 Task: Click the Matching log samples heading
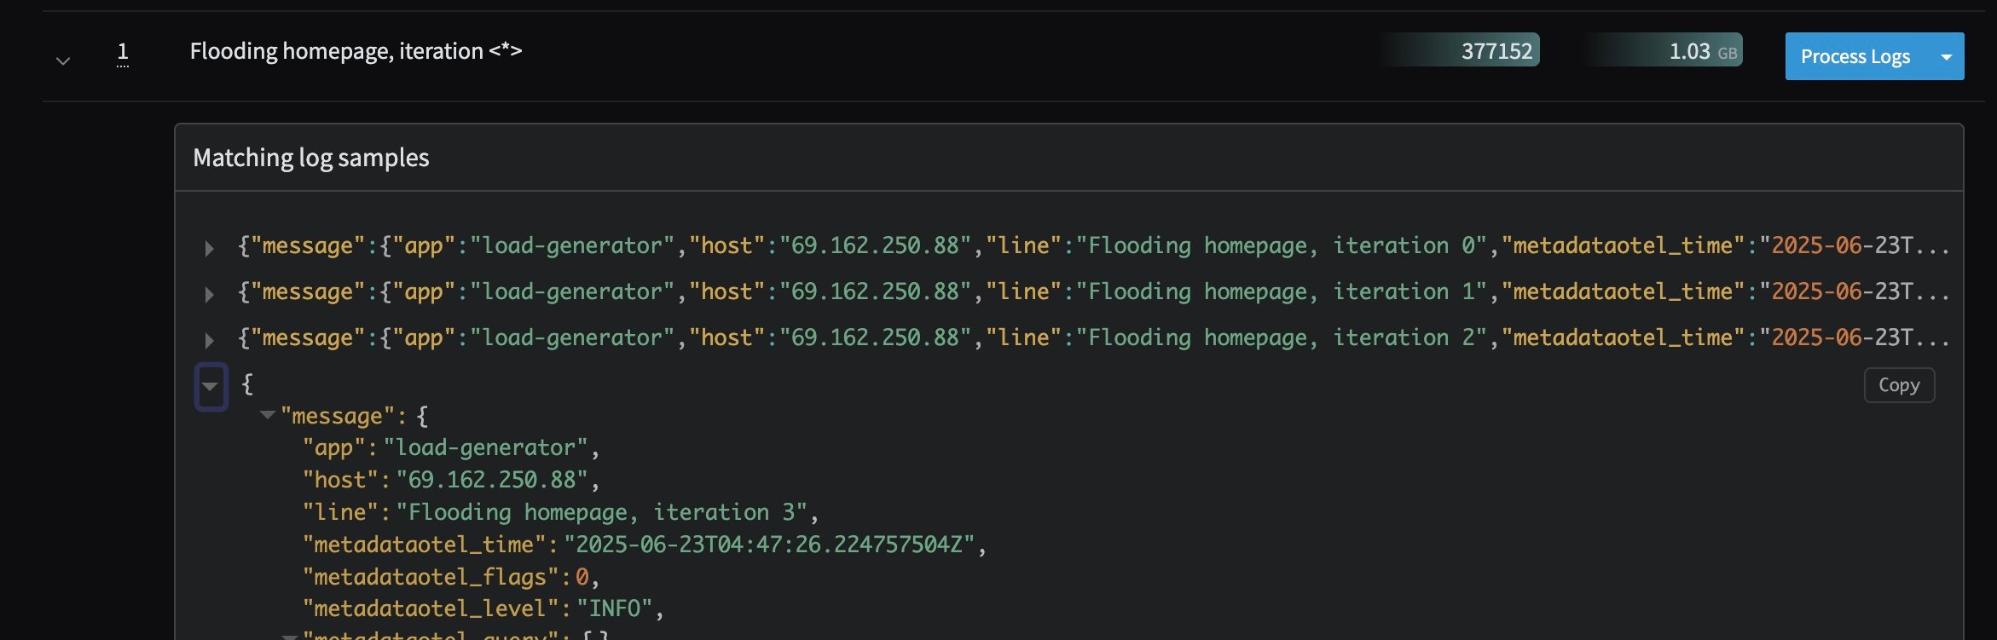click(x=311, y=158)
